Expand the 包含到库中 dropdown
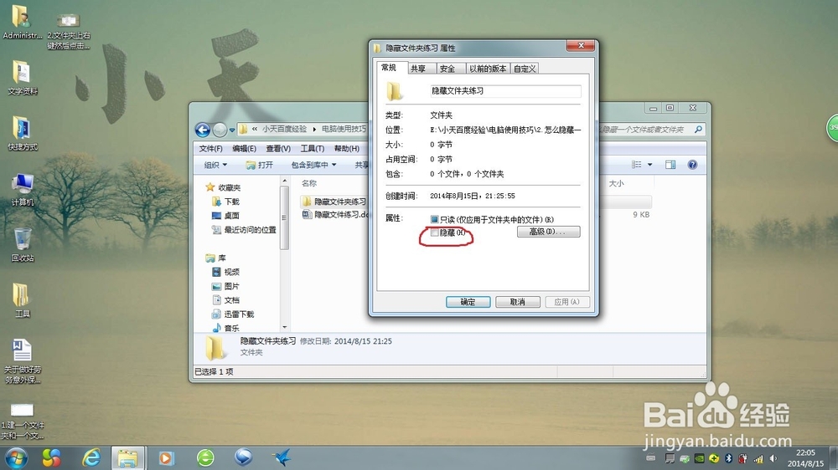 pyautogui.click(x=313, y=165)
